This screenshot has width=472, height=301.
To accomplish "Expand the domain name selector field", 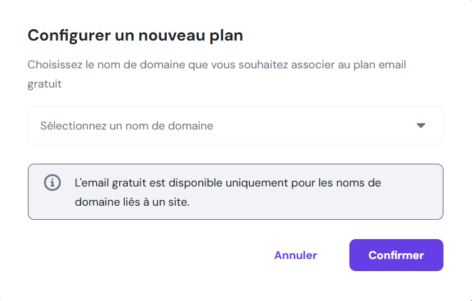I will (235, 126).
